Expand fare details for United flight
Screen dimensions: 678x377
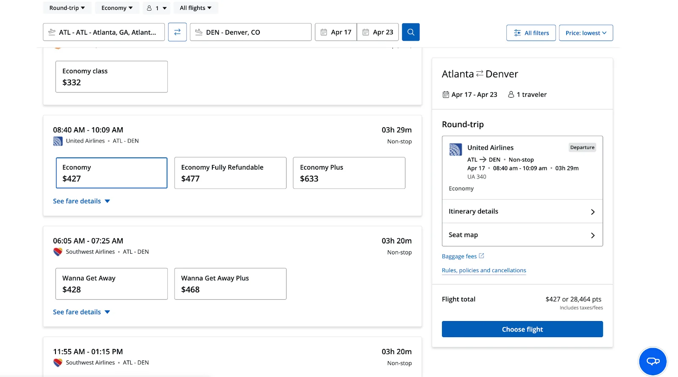pos(81,201)
